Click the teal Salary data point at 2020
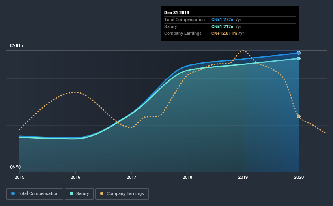 299,59
